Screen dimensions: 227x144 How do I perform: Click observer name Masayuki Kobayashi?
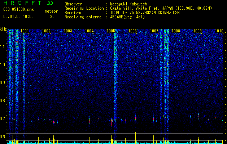coord(130,4)
